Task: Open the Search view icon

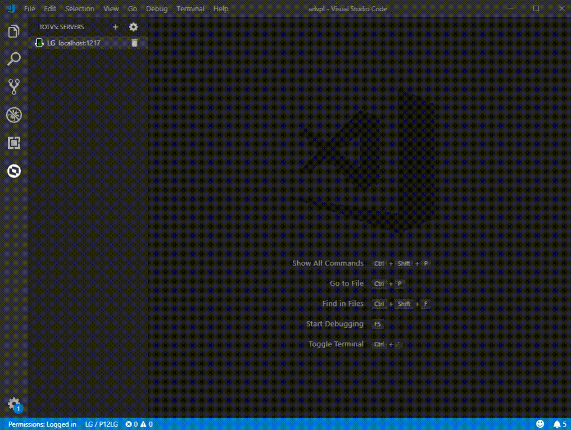Action: [x=14, y=59]
